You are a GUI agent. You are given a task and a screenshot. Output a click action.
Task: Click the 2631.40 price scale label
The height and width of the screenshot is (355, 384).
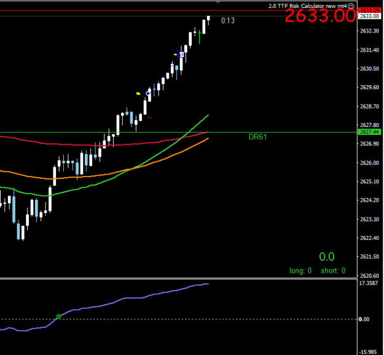369,50
